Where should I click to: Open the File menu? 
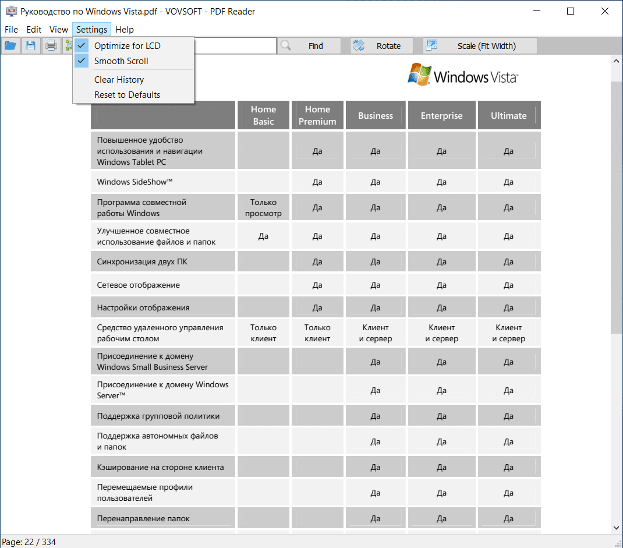[x=11, y=29]
